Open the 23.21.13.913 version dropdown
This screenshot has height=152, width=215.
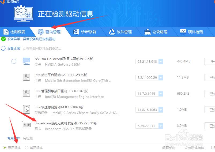point(161,61)
